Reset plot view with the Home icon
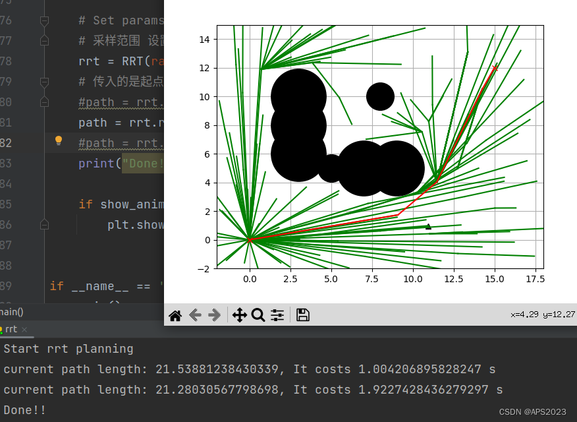The width and height of the screenshot is (577, 422). (x=175, y=316)
